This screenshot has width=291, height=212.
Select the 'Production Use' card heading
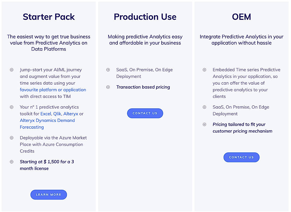pyautogui.click(x=145, y=17)
